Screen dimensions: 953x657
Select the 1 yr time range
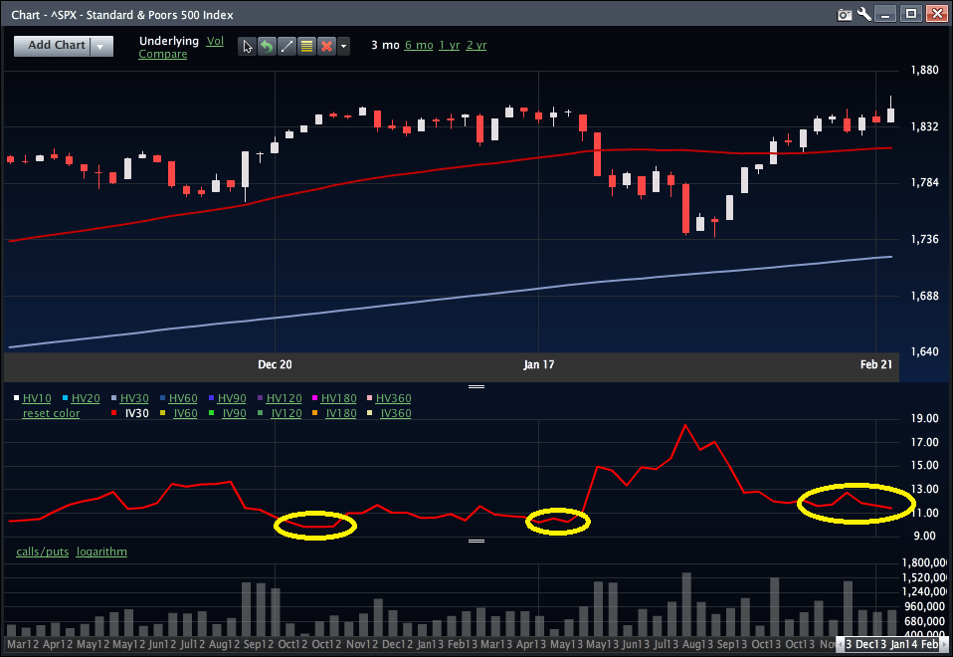click(x=450, y=45)
